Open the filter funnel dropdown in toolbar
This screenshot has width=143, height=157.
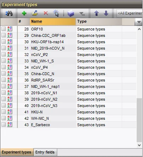click(x=82, y=14)
